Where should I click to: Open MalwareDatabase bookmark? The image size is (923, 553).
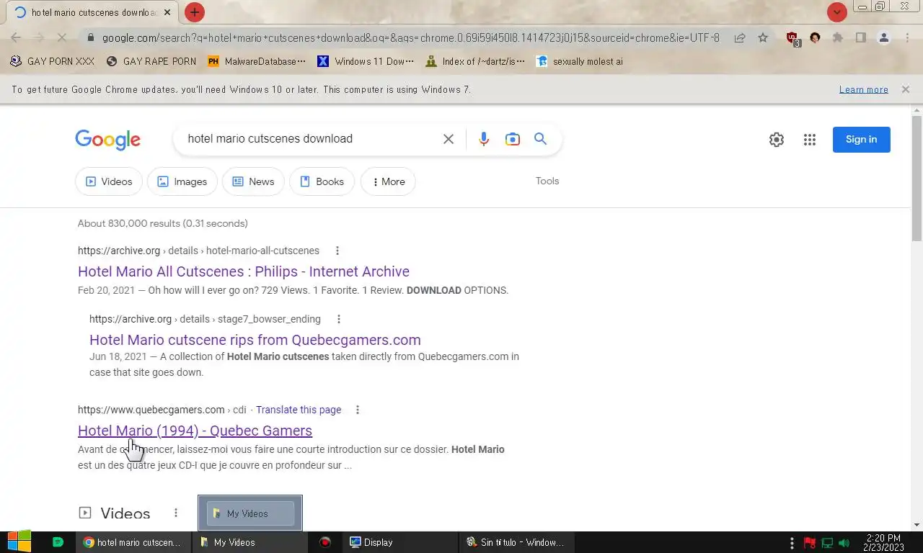tap(257, 61)
